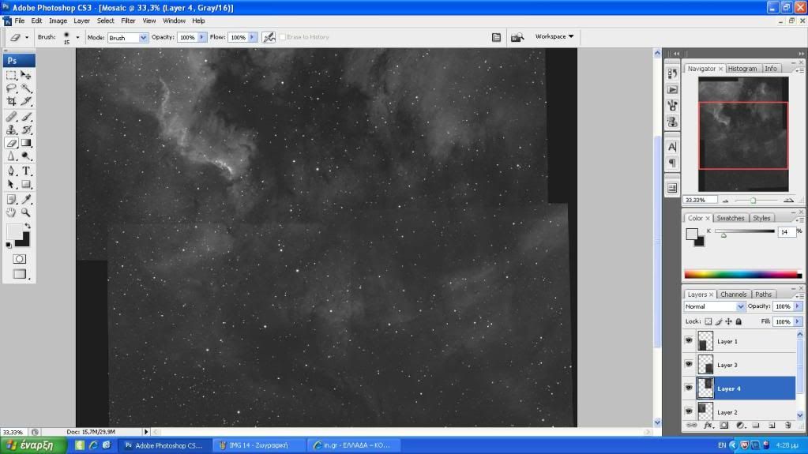Hide Layer 2 with the eye icon
The width and height of the screenshot is (808, 454).
click(x=690, y=411)
